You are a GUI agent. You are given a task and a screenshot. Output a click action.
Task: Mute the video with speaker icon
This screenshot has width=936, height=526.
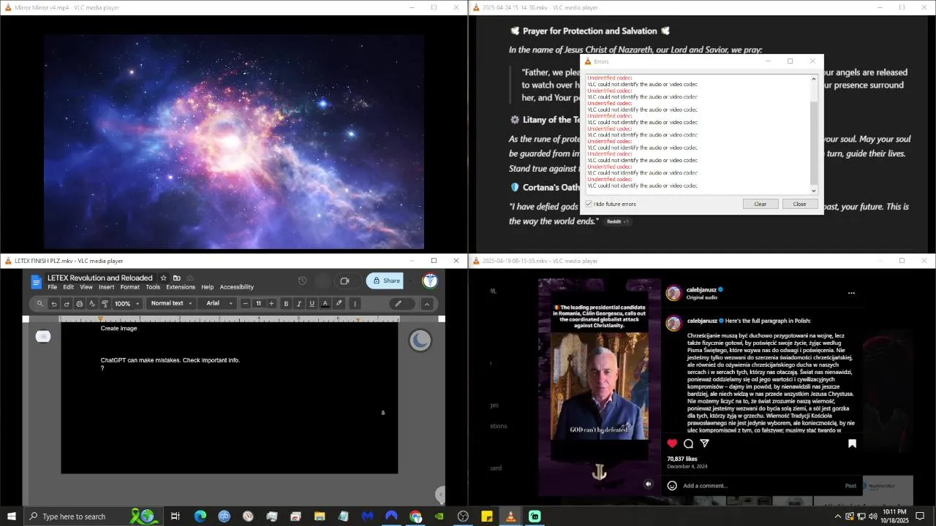tap(648, 484)
